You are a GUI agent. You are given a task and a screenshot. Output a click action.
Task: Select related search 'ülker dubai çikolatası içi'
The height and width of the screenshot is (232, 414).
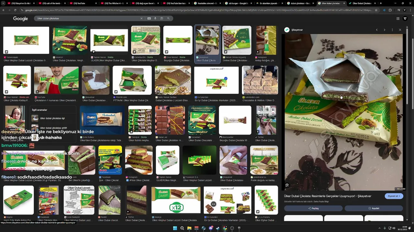click(52, 118)
